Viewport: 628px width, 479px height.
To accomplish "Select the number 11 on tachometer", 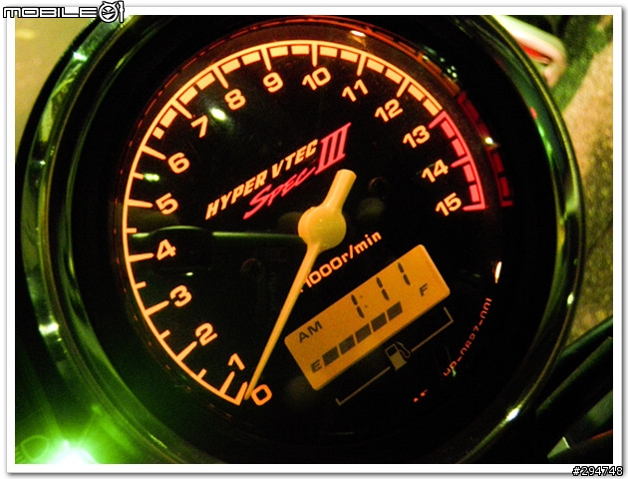I will coord(355,91).
